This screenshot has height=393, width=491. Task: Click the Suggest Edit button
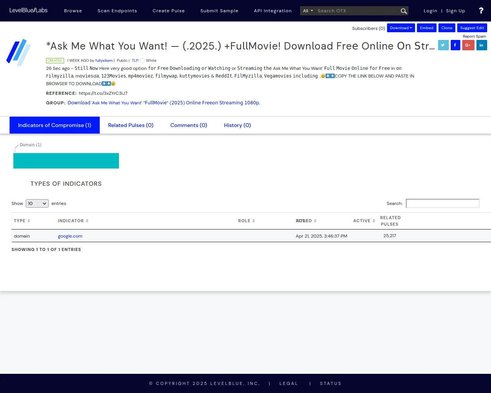(472, 28)
